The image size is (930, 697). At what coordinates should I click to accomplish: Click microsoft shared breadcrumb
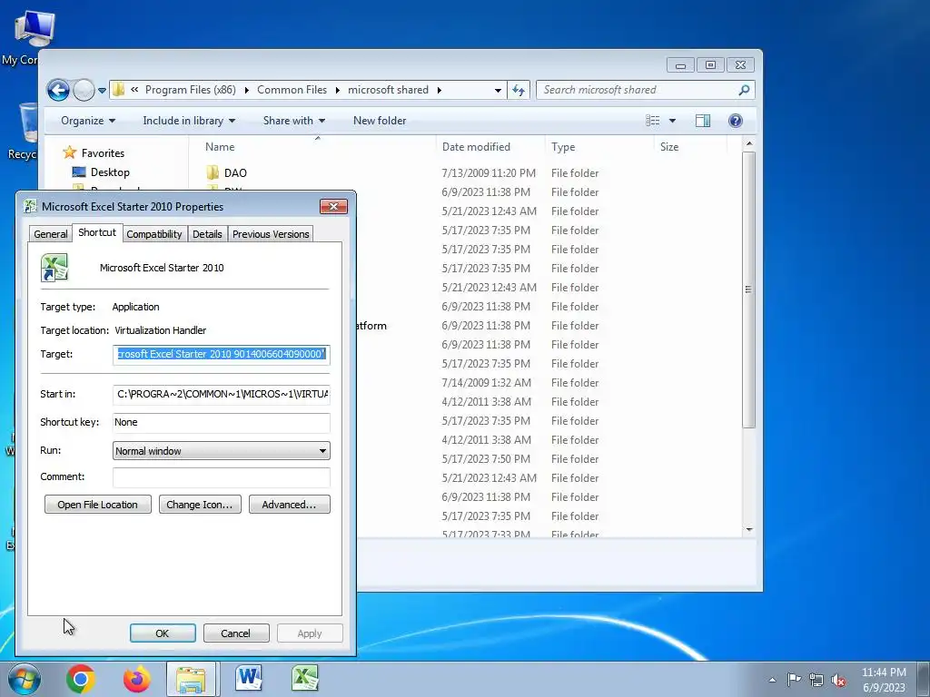click(388, 90)
